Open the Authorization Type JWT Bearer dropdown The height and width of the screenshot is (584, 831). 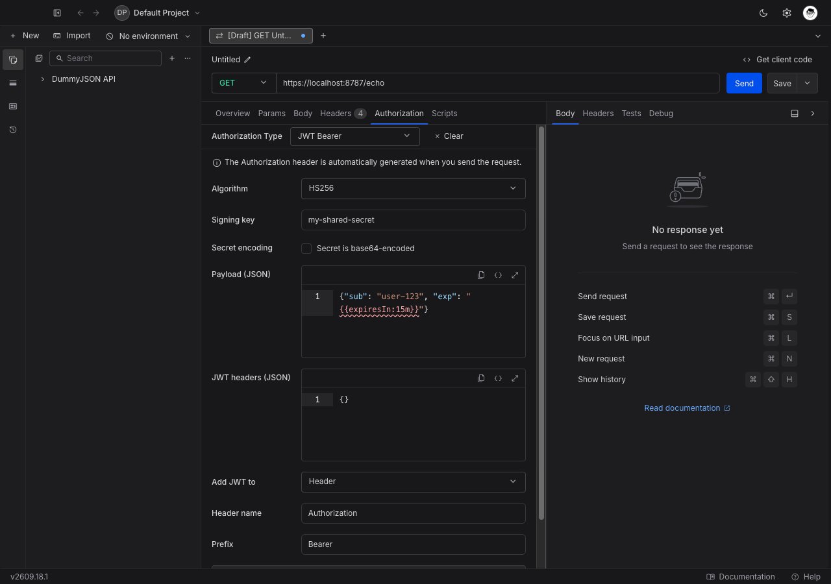pyautogui.click(x=354, y=136)
